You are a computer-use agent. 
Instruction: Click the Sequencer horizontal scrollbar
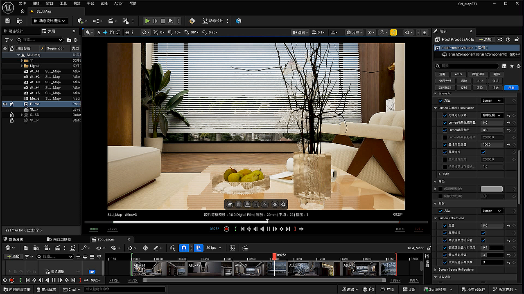264,280
